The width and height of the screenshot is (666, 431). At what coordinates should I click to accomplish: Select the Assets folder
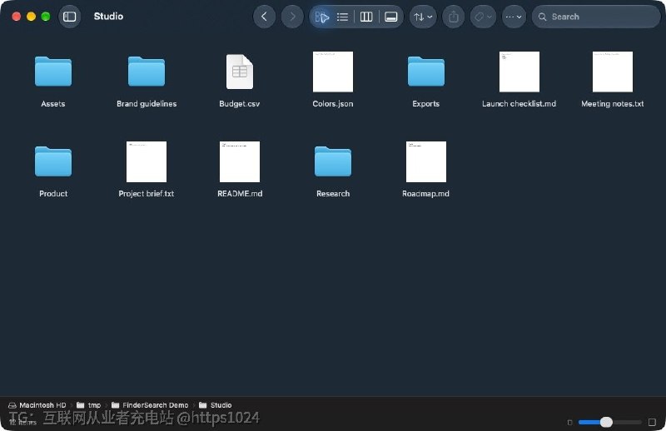click(53, 72)
